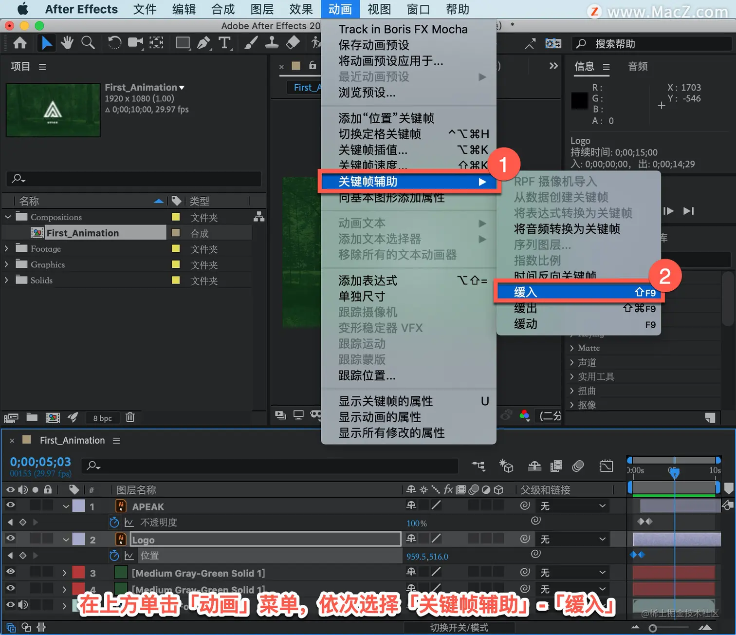Toggle Draft 3D icon in timeline
This screenshot has width=736, height=635.
[506, 467]
